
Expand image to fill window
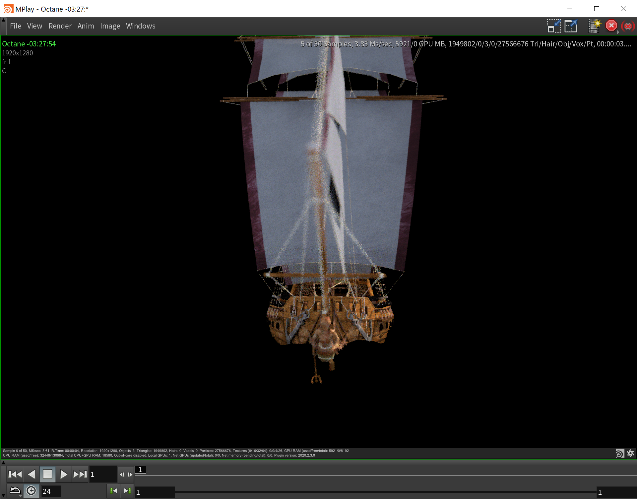[x=571, y=26]
